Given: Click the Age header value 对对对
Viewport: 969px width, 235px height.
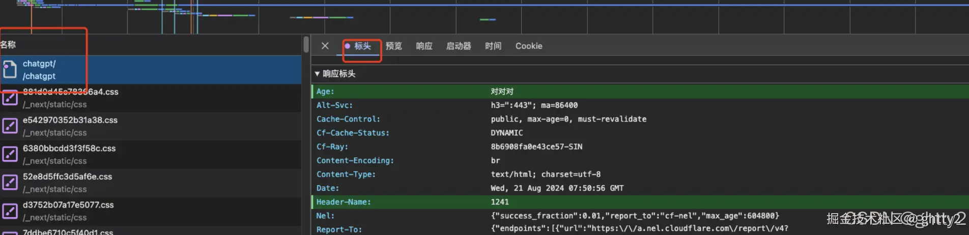Looking at the screenshot, I should [502, 92].
